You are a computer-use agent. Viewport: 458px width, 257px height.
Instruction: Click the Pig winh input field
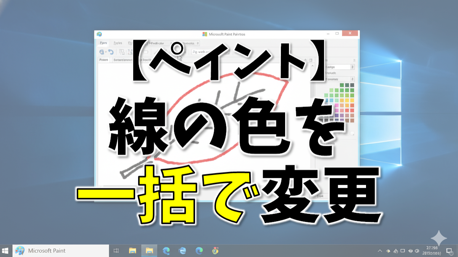tap(206, 52)
